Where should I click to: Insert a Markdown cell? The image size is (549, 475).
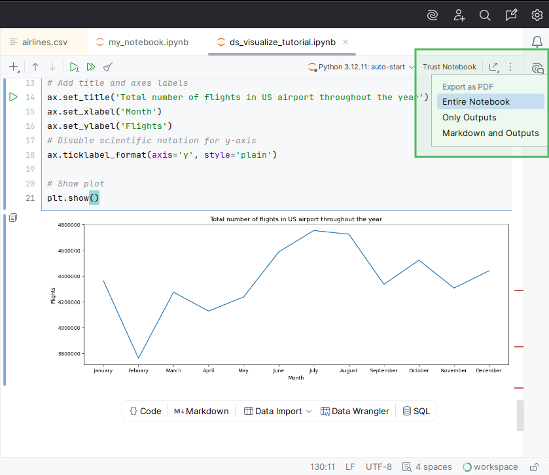(201, 411)
